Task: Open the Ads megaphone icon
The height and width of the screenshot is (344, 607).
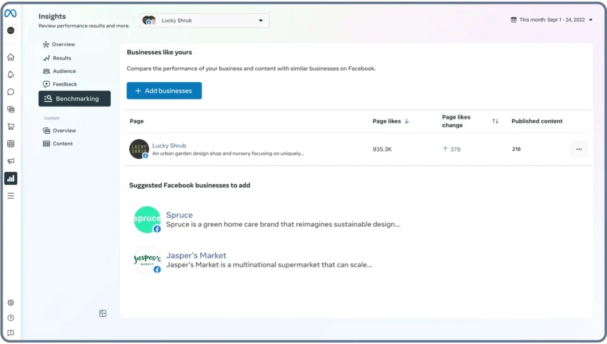Action: tap(11, 161)
